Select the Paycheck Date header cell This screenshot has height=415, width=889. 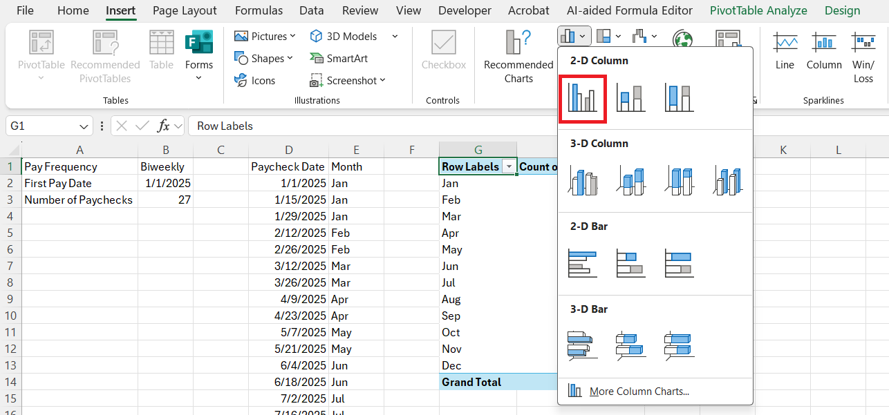[288, 166]
